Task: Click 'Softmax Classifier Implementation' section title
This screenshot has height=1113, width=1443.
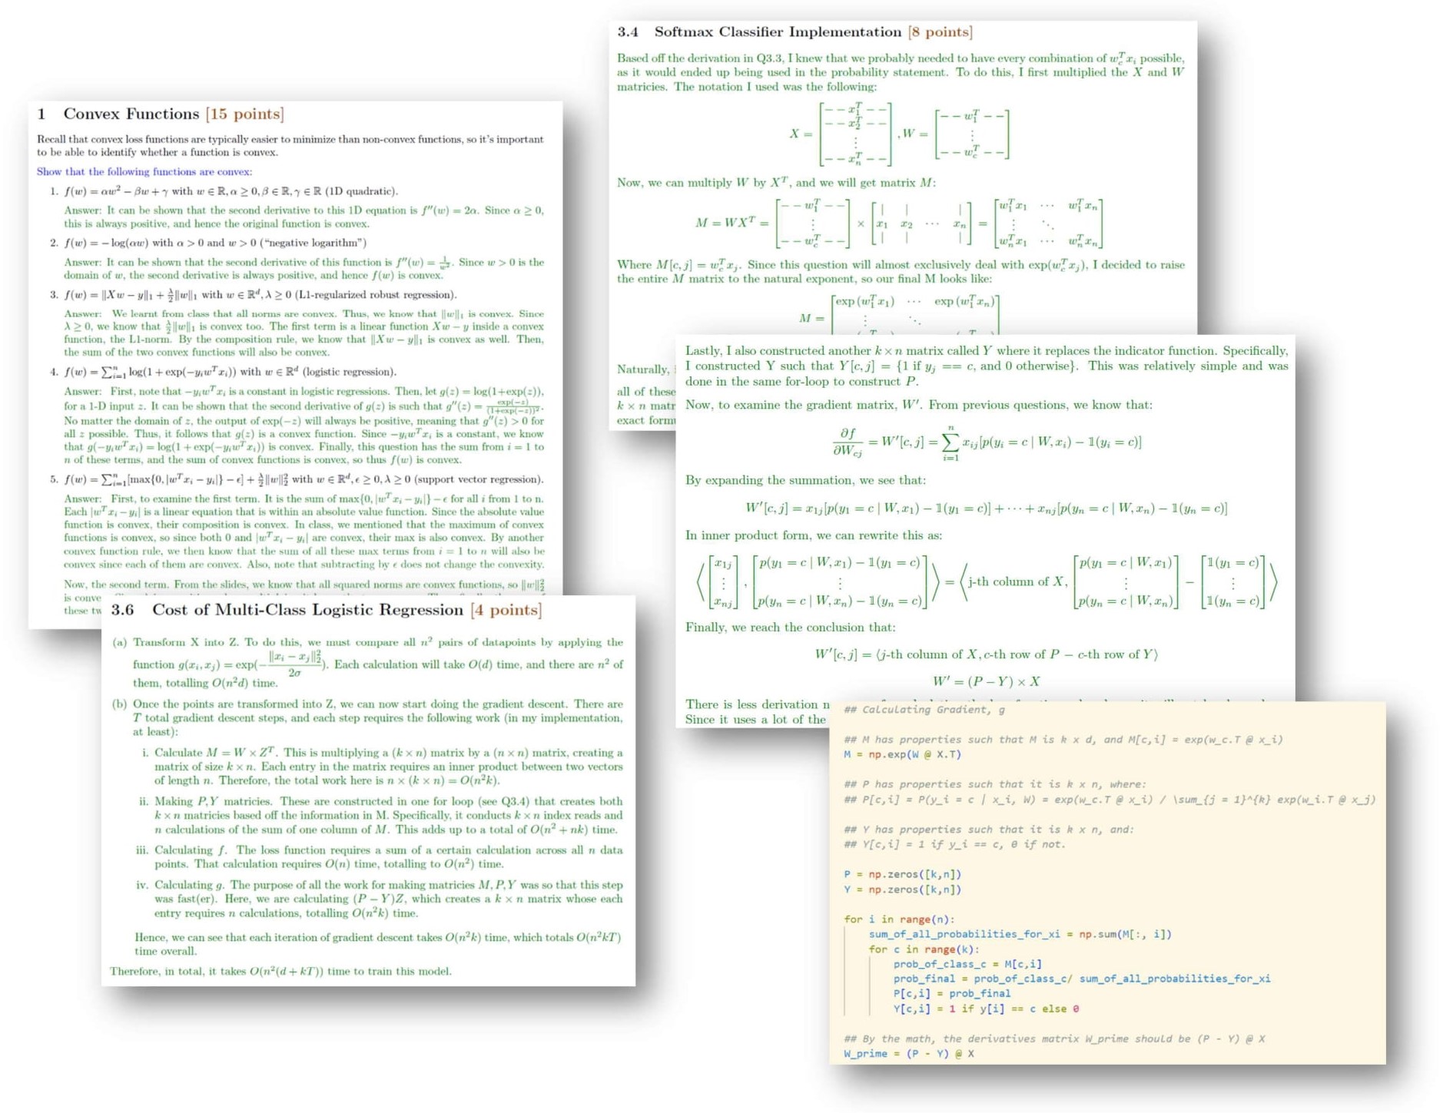Action: (x=778, y=31)
